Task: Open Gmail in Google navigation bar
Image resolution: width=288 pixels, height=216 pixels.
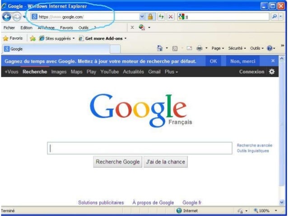Action: click(154, 72)
